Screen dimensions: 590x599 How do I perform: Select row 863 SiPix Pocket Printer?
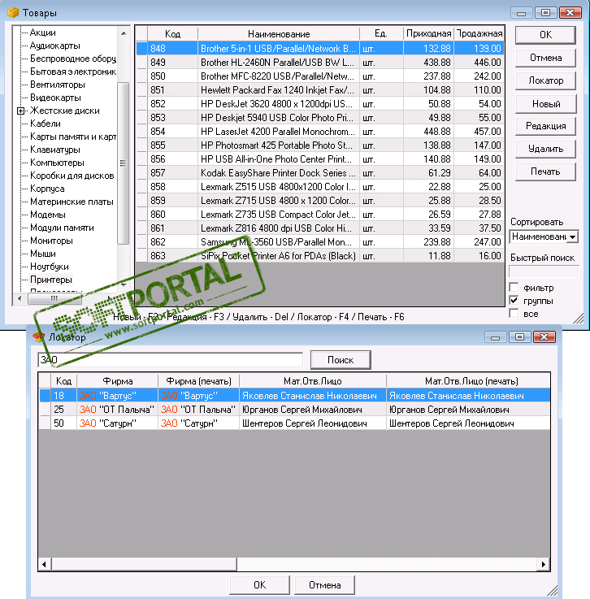[320, 255]
